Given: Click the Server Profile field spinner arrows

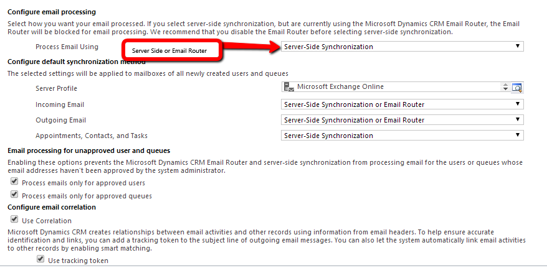Looking at the screenshot, I should click(x=505, y=88).
